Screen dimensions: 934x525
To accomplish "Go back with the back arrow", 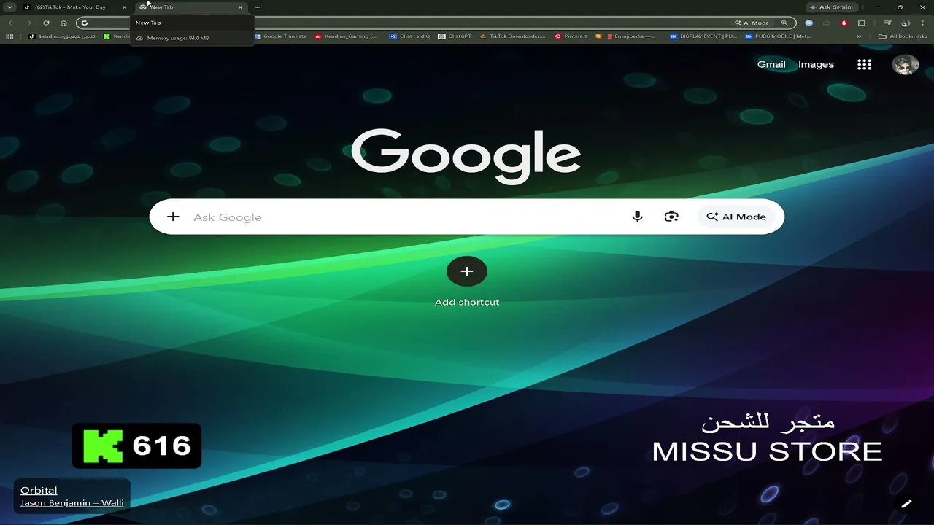I will (x=11, y=23).
